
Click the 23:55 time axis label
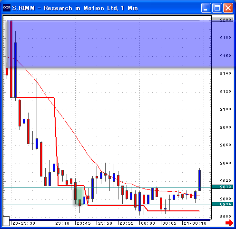pyautogui.click(x=127, y=223)
